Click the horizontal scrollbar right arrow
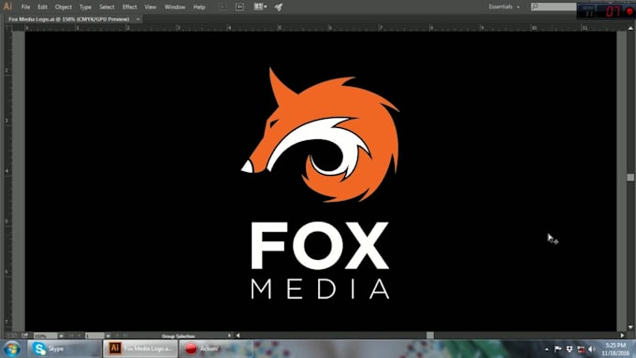Viewport: 636px width, 358px height. click(622, 336)
